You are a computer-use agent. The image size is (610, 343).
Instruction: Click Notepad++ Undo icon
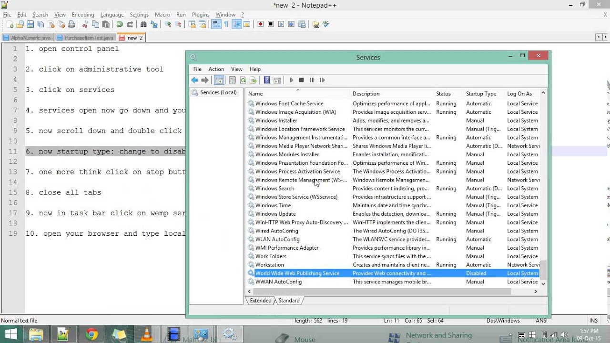coord(120,24)
